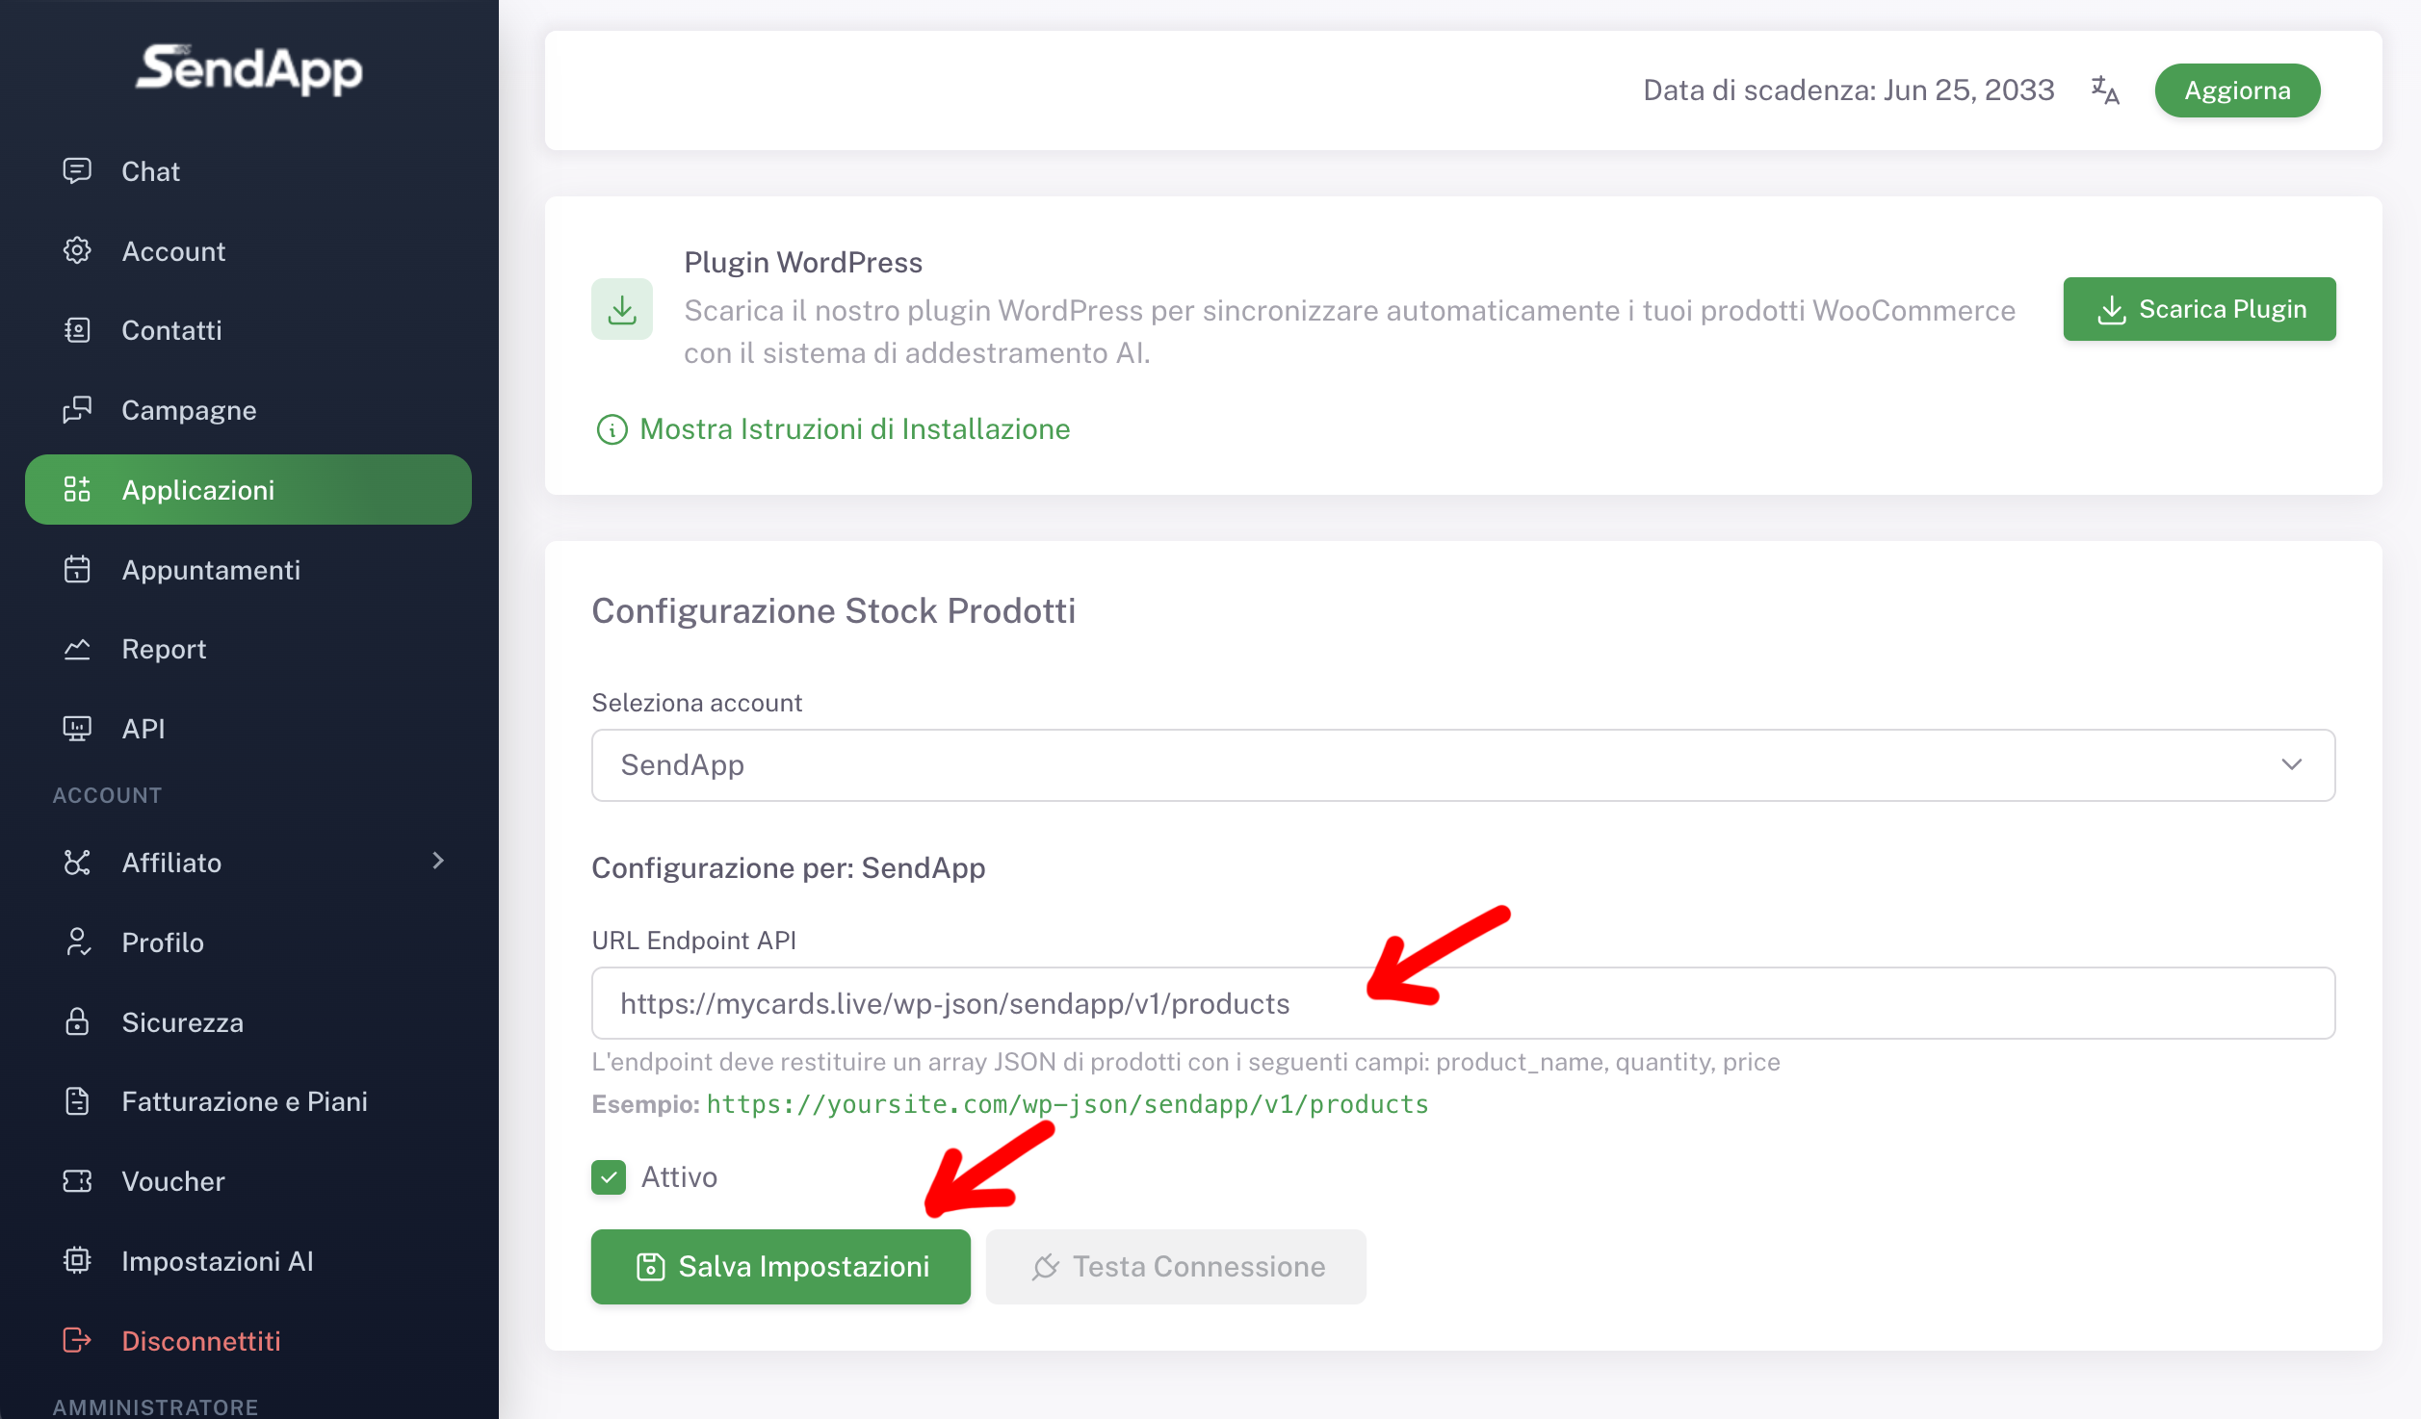The image size is (2421, 1419).
Task: Click the Contatti address book icon
Action: [77, 330]
